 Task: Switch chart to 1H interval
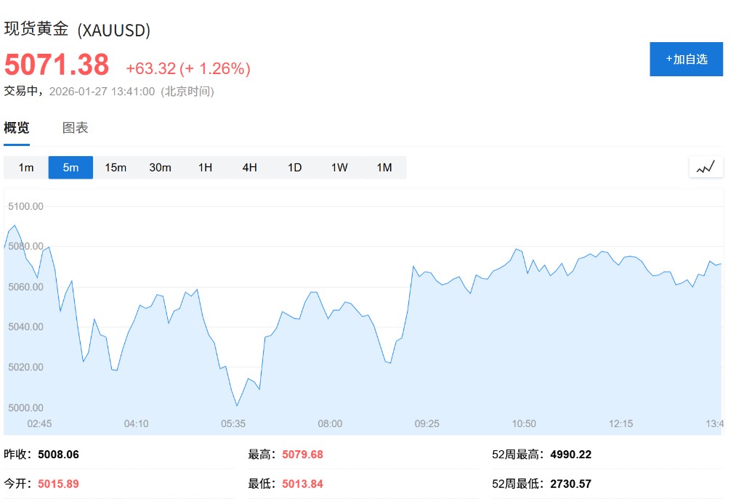pos(205,168)
